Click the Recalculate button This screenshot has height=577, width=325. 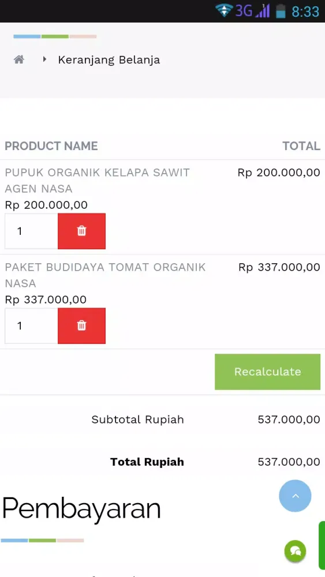(268, 372)
